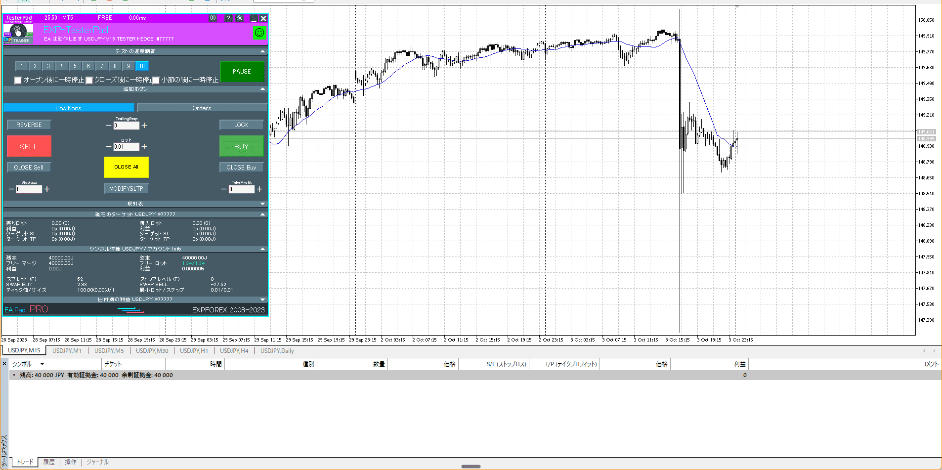Expand the 取引表 section
This screenshot has height=470, width=942.
tap(262, 204)
